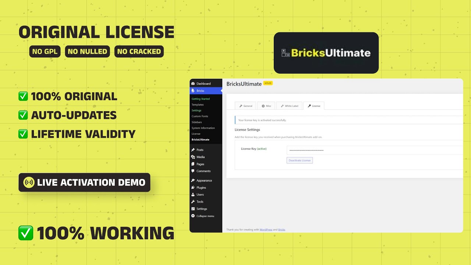Click the 'NO CRACKED' badge
Viewport: 471px width, 265px height.
point(139,52)
